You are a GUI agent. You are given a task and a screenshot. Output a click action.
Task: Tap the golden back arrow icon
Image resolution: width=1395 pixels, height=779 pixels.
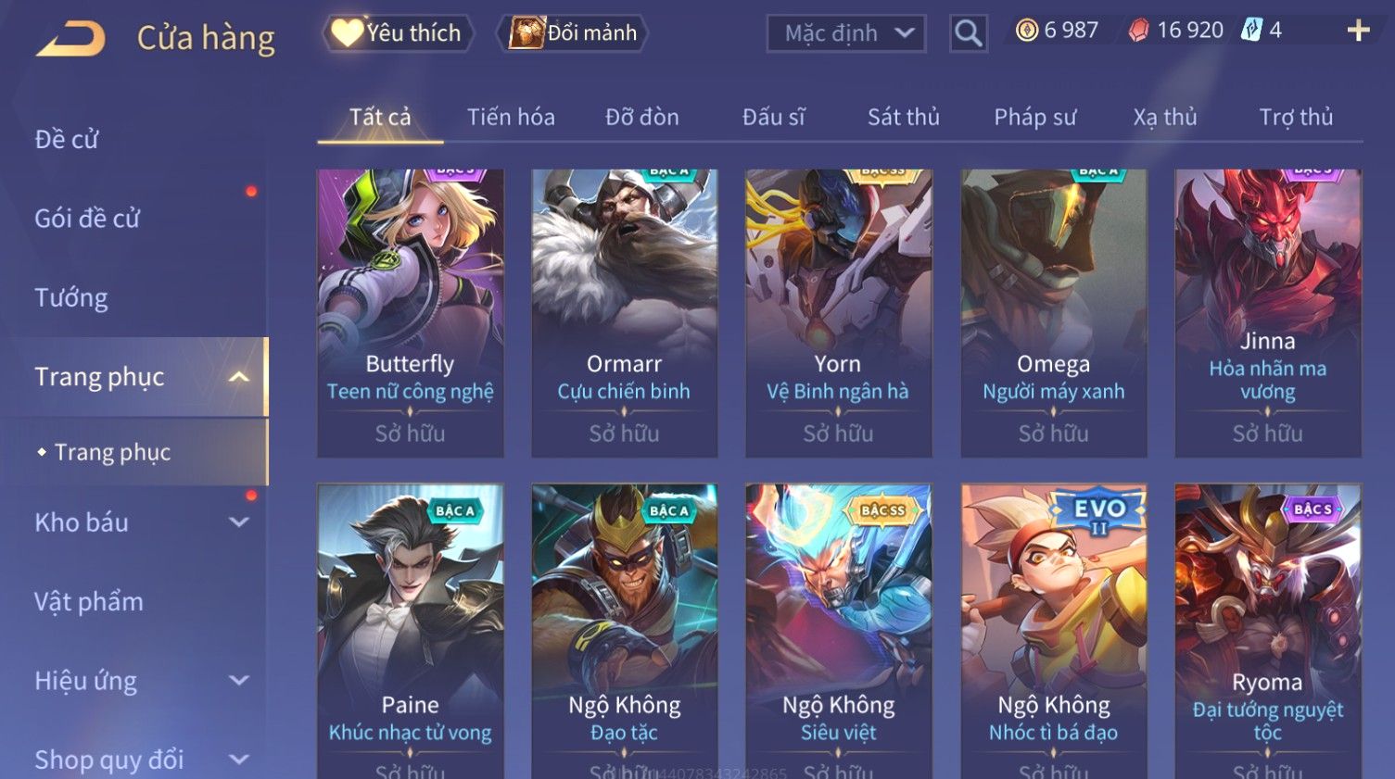70,39
